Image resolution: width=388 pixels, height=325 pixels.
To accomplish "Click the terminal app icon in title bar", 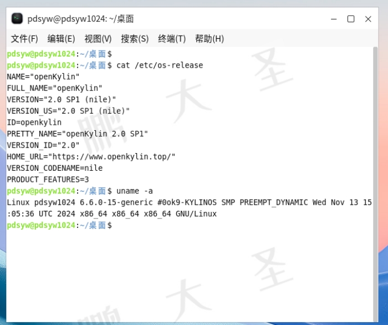I will 17,19.
